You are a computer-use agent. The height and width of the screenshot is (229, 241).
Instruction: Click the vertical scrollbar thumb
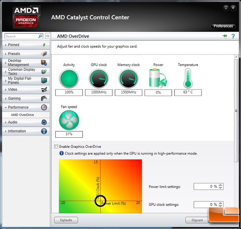point(236,111)
